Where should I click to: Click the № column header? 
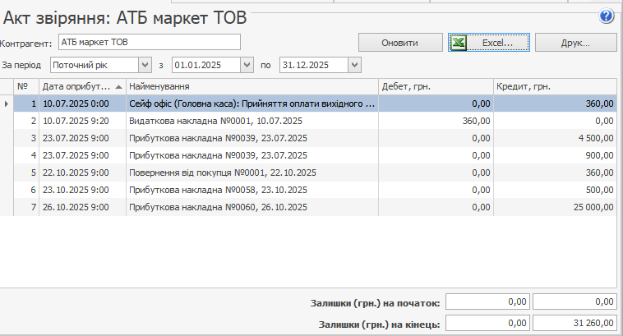click(23, 86)
